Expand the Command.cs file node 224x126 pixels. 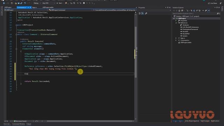(x=176, y=40)
